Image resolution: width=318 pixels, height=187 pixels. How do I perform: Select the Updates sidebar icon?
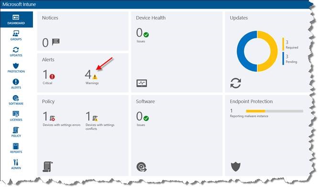pos(16,52)
